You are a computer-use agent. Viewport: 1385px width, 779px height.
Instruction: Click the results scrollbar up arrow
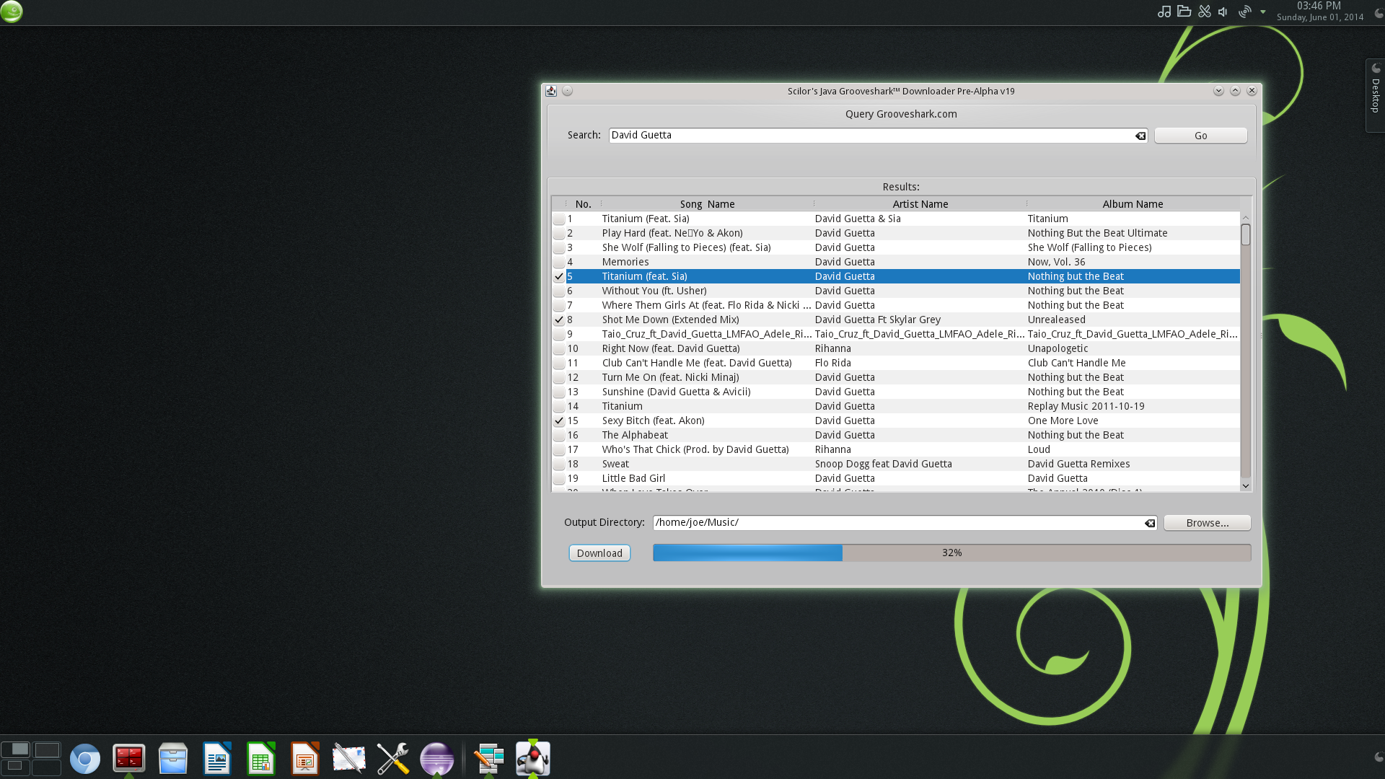[x=1245, y=217]
